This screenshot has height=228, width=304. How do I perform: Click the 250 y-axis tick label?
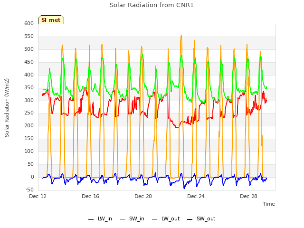29,113
